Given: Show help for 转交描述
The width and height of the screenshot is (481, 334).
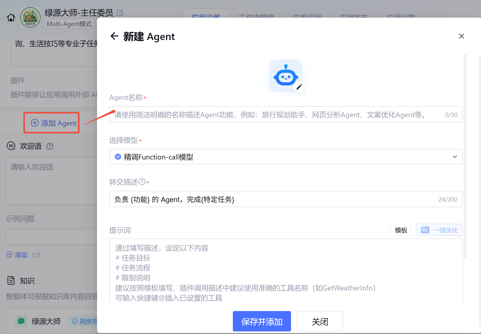Looking at the screenshot, I should [x=142, y=182].
